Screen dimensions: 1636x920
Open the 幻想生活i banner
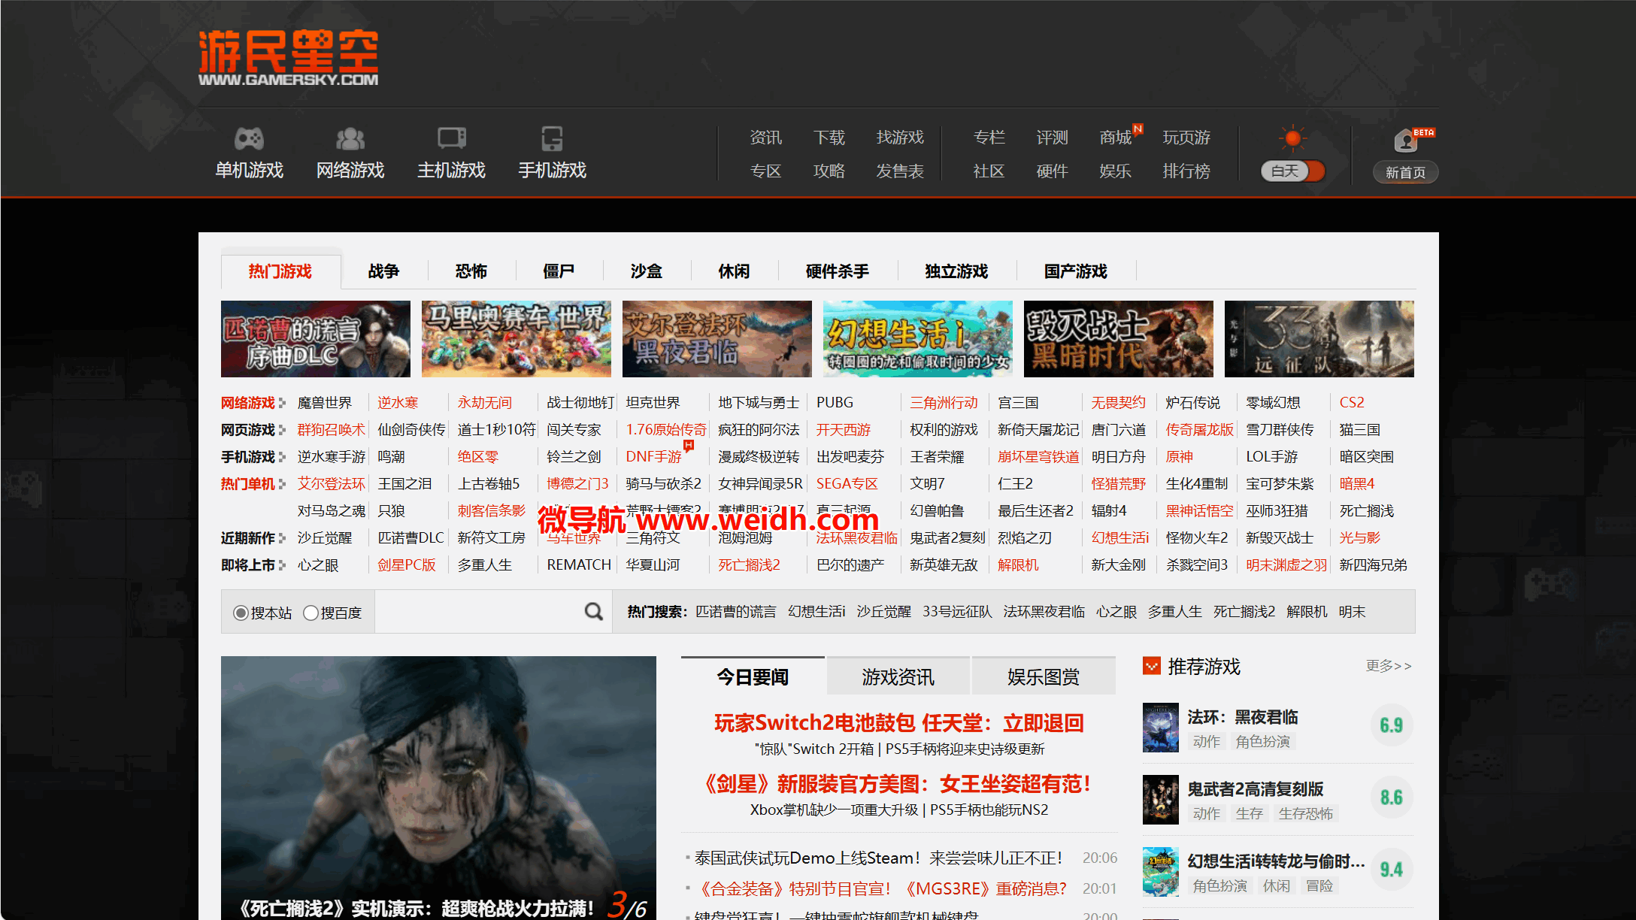918,339
